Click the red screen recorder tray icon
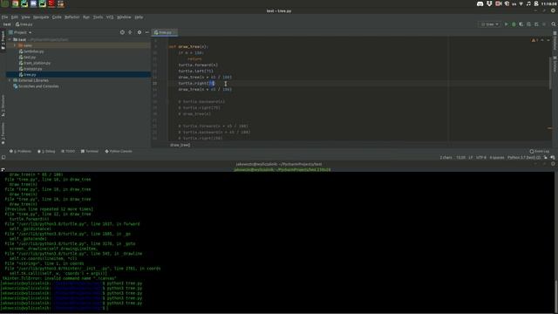The width and height of the screenshot is (558, 314). point(499,3)
